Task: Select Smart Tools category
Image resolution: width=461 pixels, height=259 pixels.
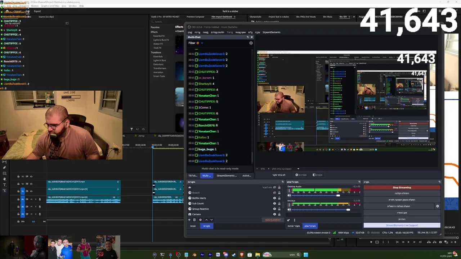Action: click(x=159, y=76)
